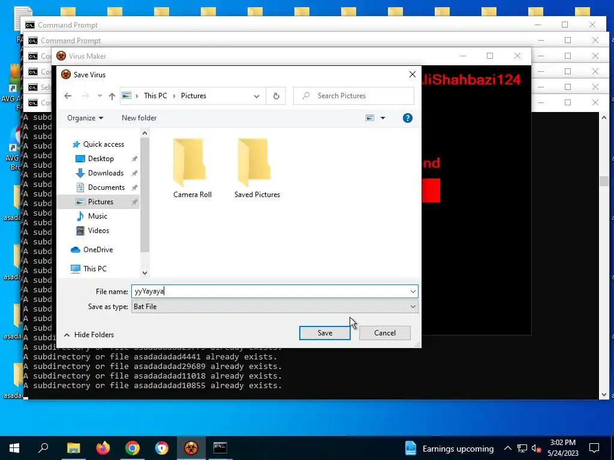Select Music in the navigation pane
The width and height of the screenshot is (614, 460).
click(92, 216)
